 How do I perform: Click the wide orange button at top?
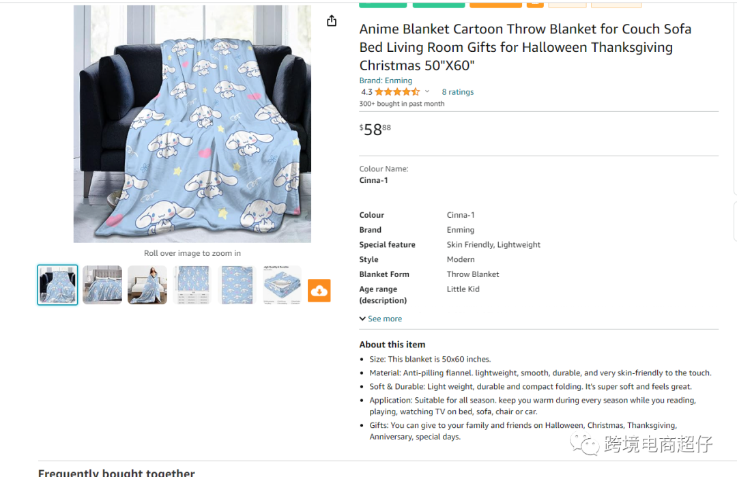tap(495, 4)
